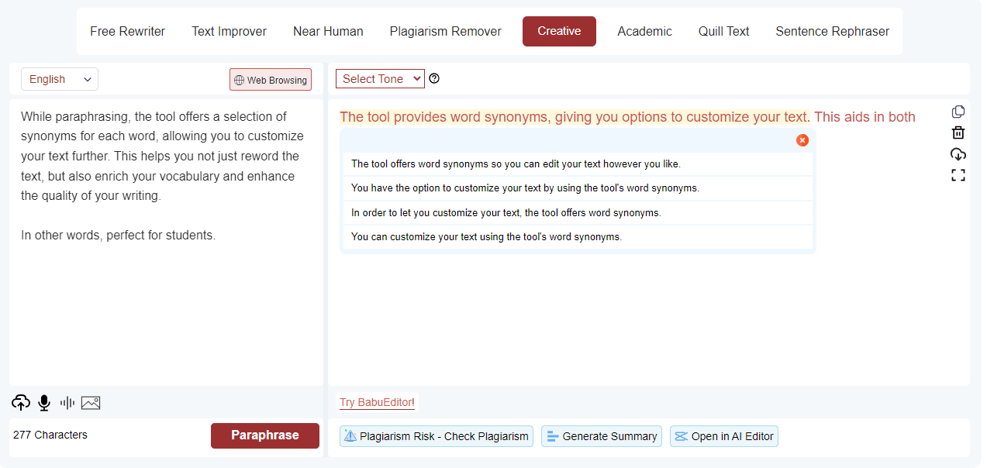The image size is (994, 468).
Task: Click the audio waveform icon
Action: click(67, 403)
